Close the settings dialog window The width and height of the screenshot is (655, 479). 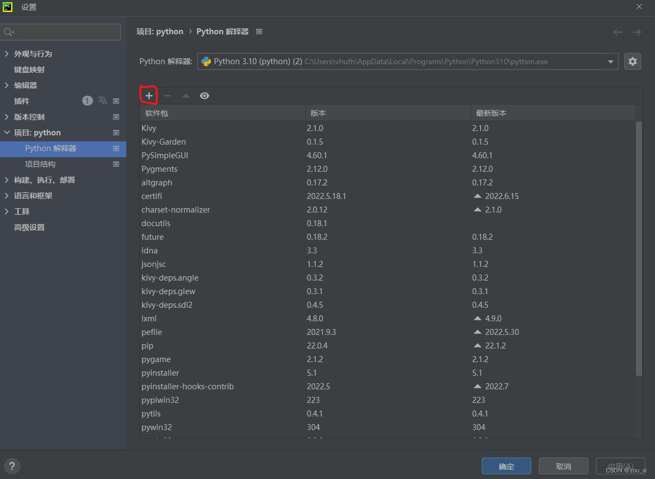coord(639,7)
